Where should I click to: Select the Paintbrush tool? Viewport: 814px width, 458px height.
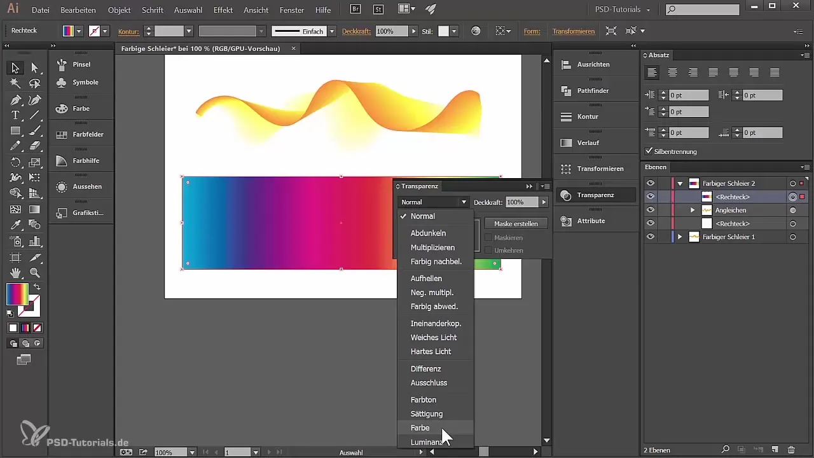35,131
